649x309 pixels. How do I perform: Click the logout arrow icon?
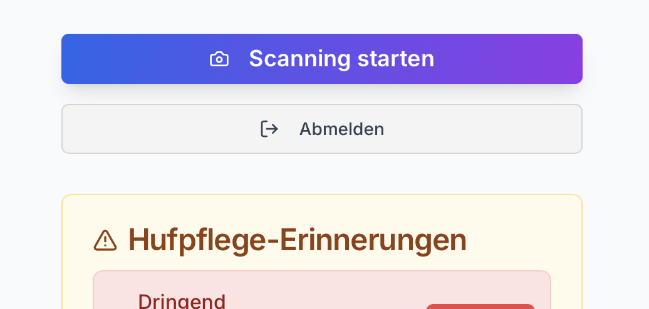(269, 129)
